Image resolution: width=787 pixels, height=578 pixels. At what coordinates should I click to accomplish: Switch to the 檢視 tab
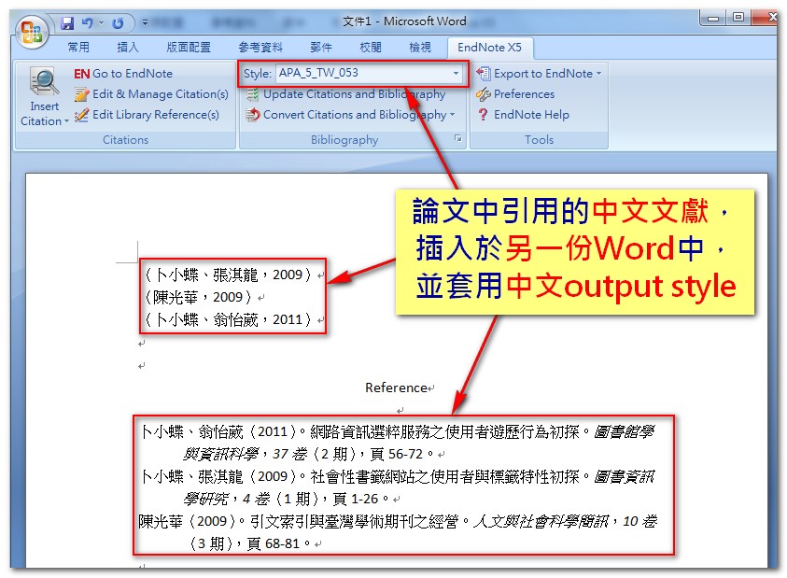point(420,48)
